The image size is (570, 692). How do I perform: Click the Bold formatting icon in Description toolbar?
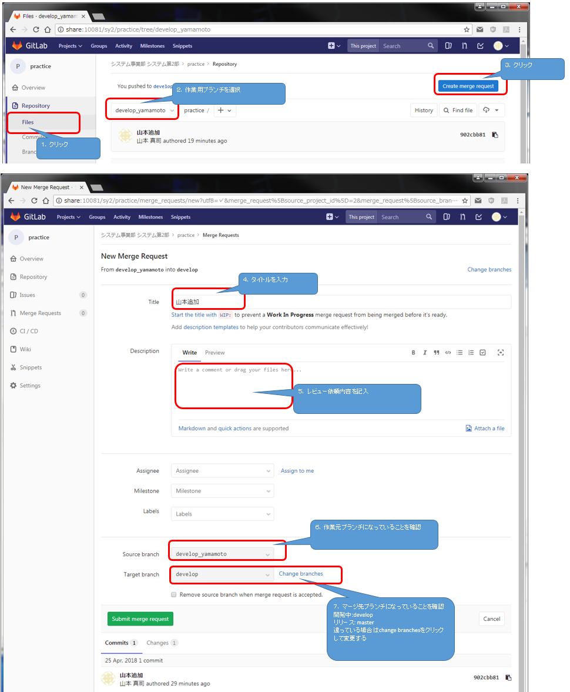coord(413,353)
